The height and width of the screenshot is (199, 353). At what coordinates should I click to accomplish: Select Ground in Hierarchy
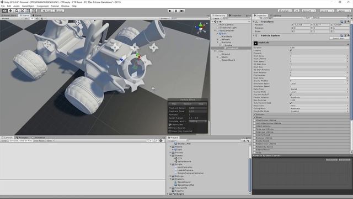click(x=226, y=54)
